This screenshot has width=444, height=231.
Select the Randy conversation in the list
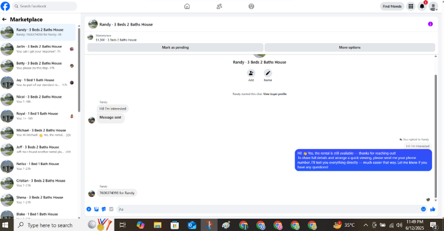[38, 32]
